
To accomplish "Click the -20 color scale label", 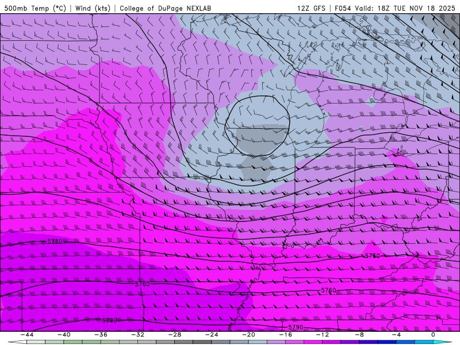I will (x=248, y=335).
